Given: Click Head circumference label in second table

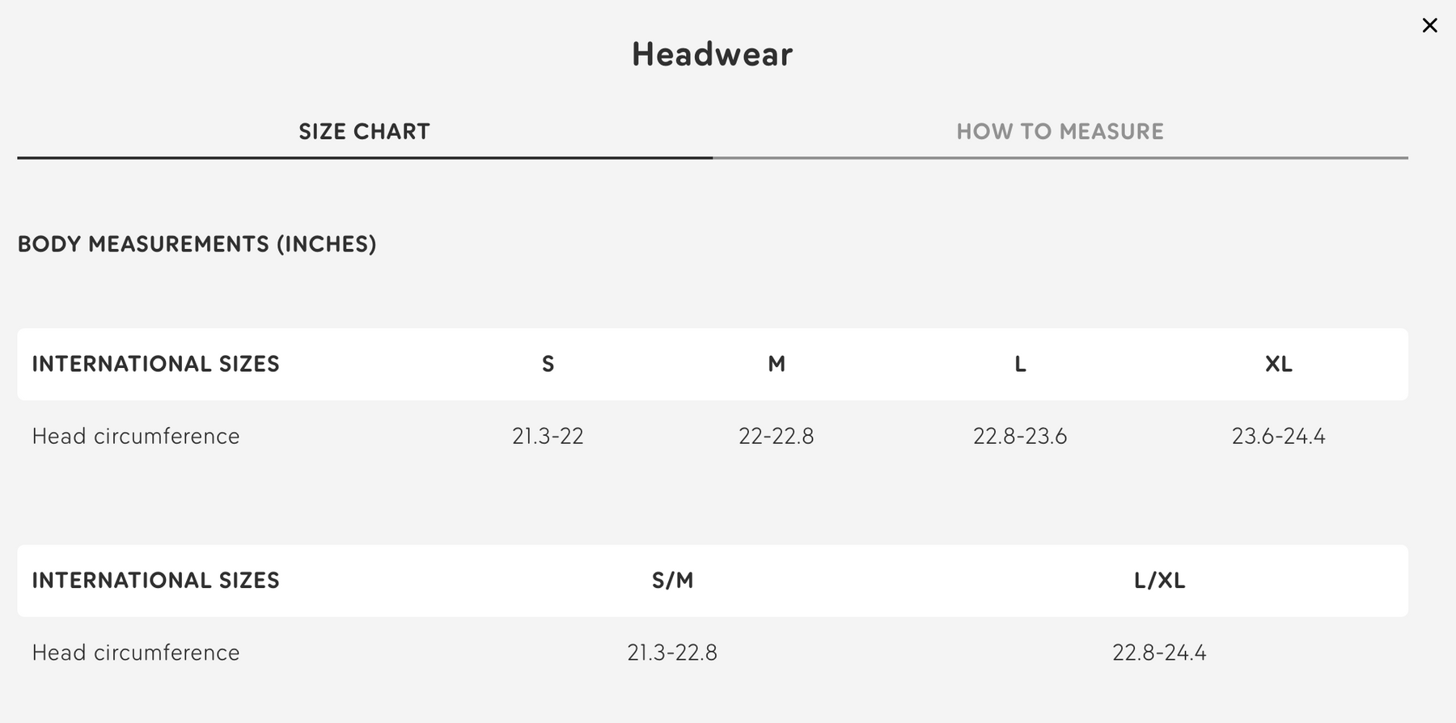Looking at the screenshot, I should point(136,653).
